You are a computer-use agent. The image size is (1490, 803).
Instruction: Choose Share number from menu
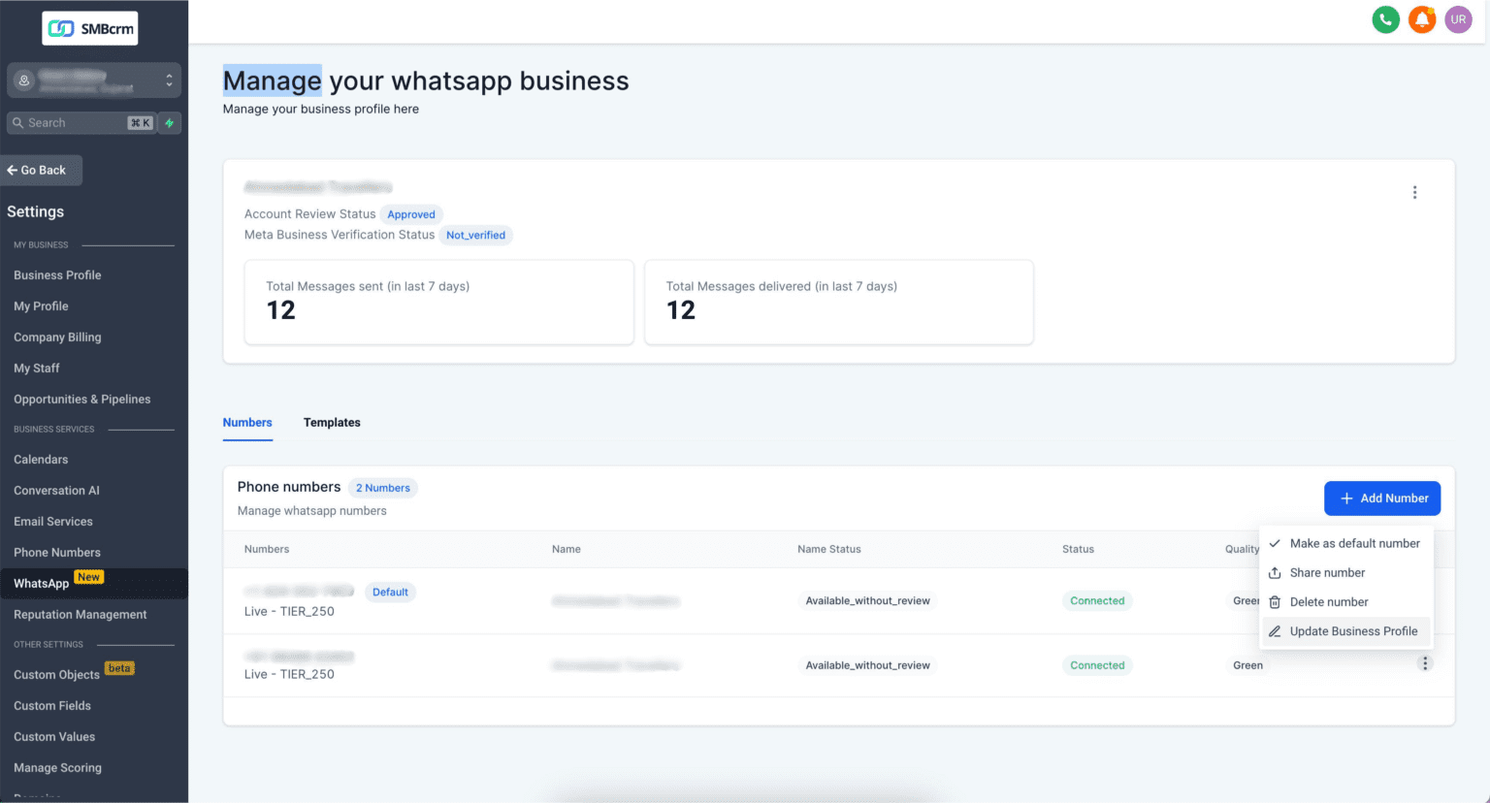pyautogui.click(x=1346, y=573)
